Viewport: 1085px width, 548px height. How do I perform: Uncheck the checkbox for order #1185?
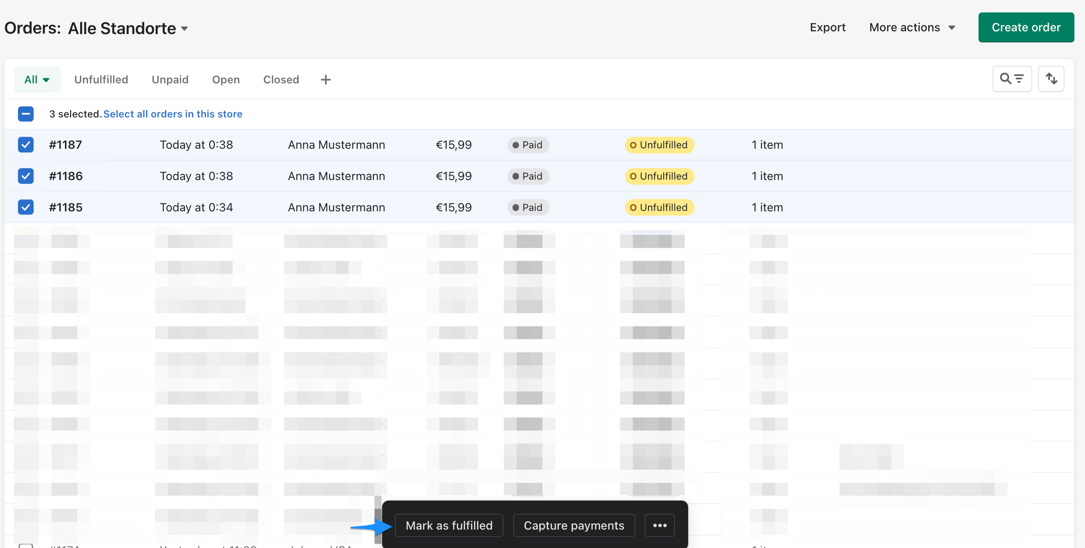click(26, 207)
